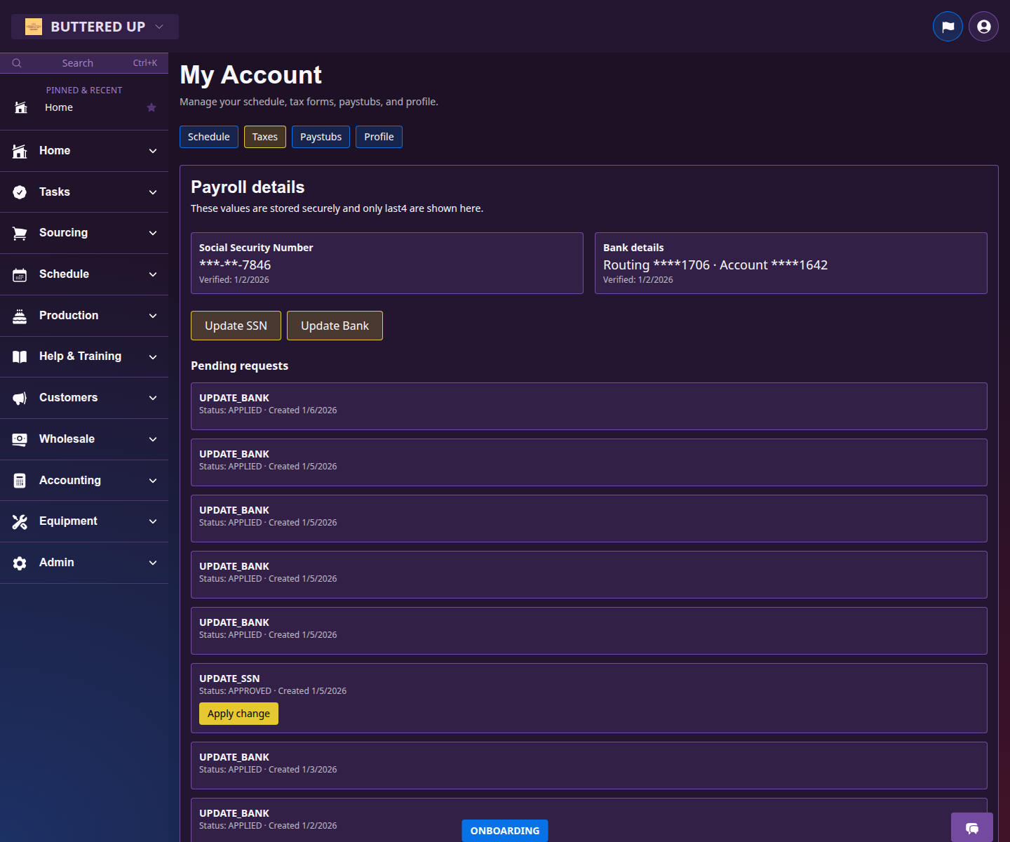Open the Profile tab

379,137
